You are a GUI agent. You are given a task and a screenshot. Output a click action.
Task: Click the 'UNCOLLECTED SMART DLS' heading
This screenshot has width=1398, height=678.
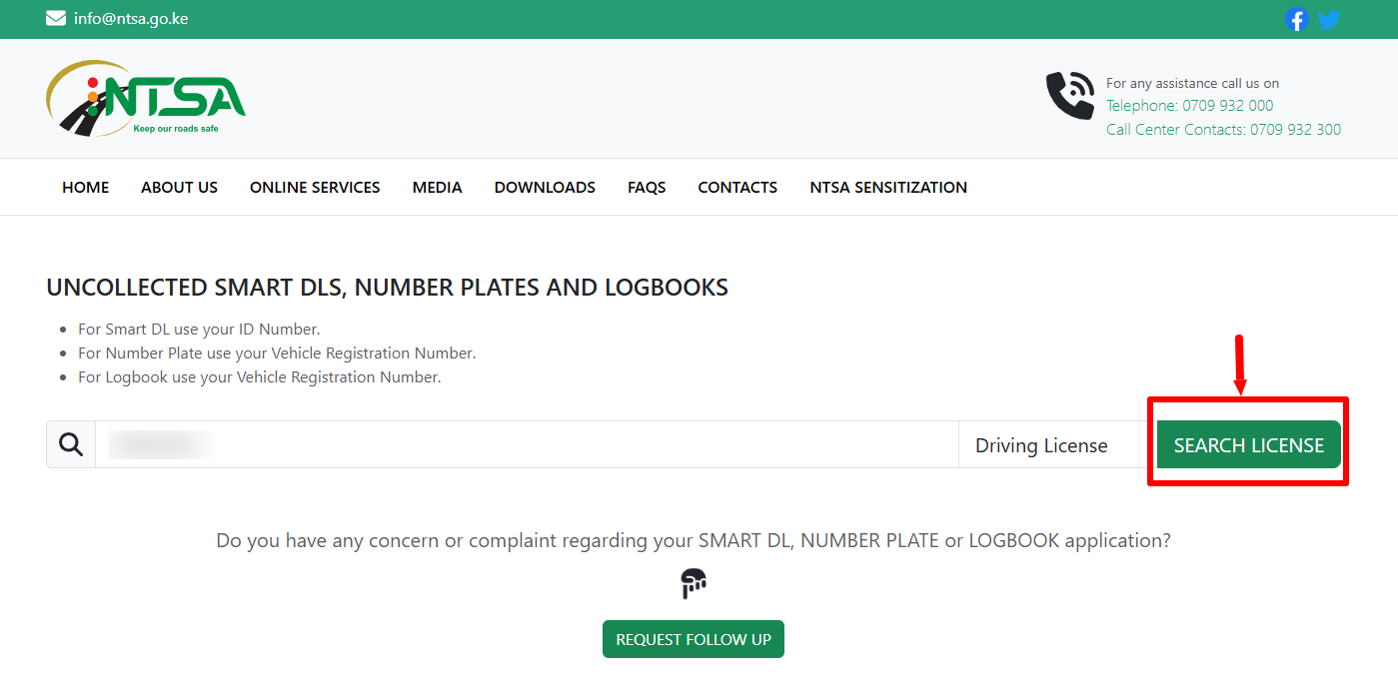[x=388, y=288]
